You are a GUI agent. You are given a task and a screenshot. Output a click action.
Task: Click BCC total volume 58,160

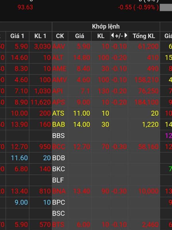[148, 147]
